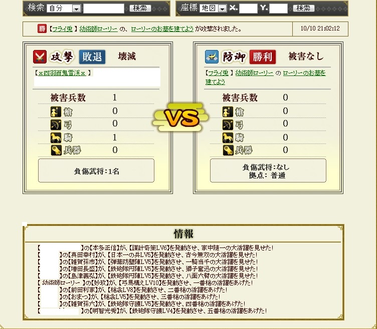
Task: Open the フライ兎 alliance link in header
Action: (62, 29)
